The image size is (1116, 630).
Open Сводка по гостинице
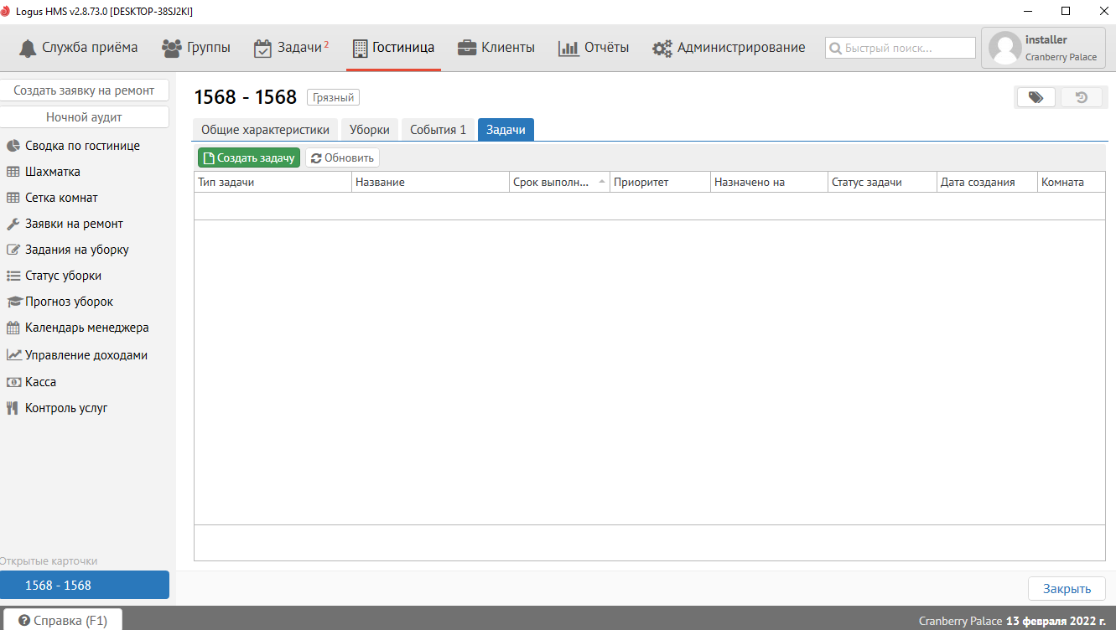coord(82,146)
